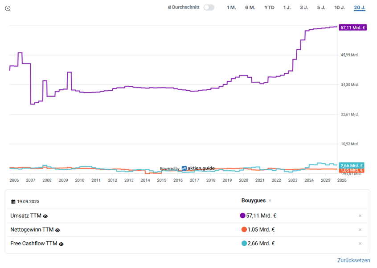Click the purple Umsatz color dot
377x268 pixels.
point(242,216)
